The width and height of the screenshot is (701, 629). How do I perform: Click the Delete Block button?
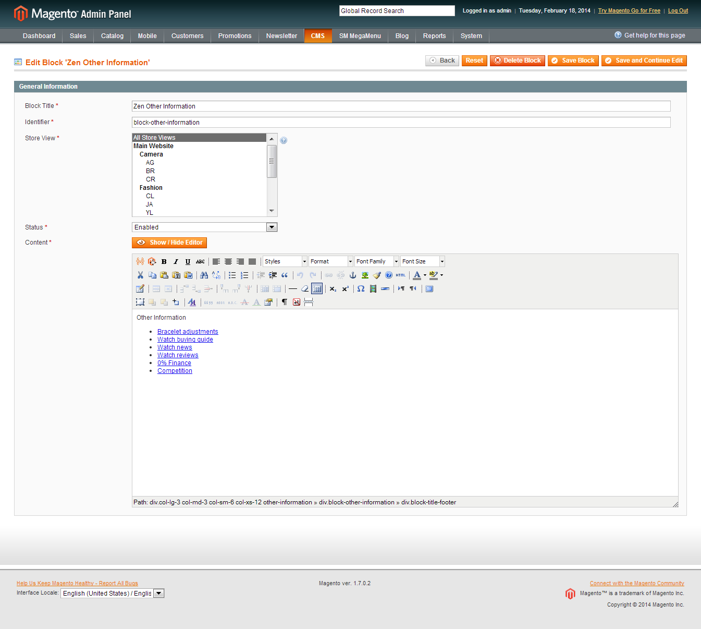pos(518,61)
